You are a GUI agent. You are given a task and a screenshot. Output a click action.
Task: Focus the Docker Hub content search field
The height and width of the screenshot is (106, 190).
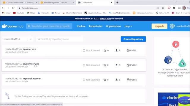point(49,26)
